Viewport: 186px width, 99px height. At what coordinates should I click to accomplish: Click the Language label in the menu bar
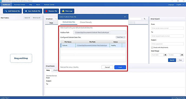tap(171, 5)
